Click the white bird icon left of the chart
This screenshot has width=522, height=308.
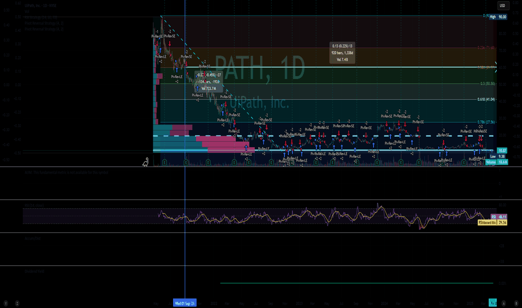(146, 162)
